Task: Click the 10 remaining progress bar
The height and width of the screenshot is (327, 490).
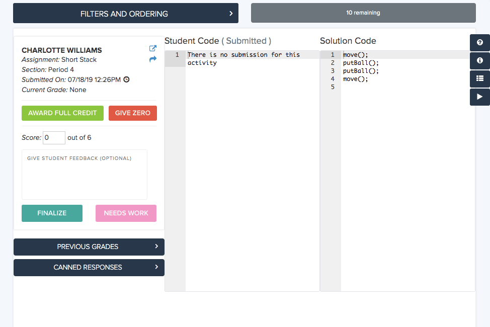Action: click(363, 13)
